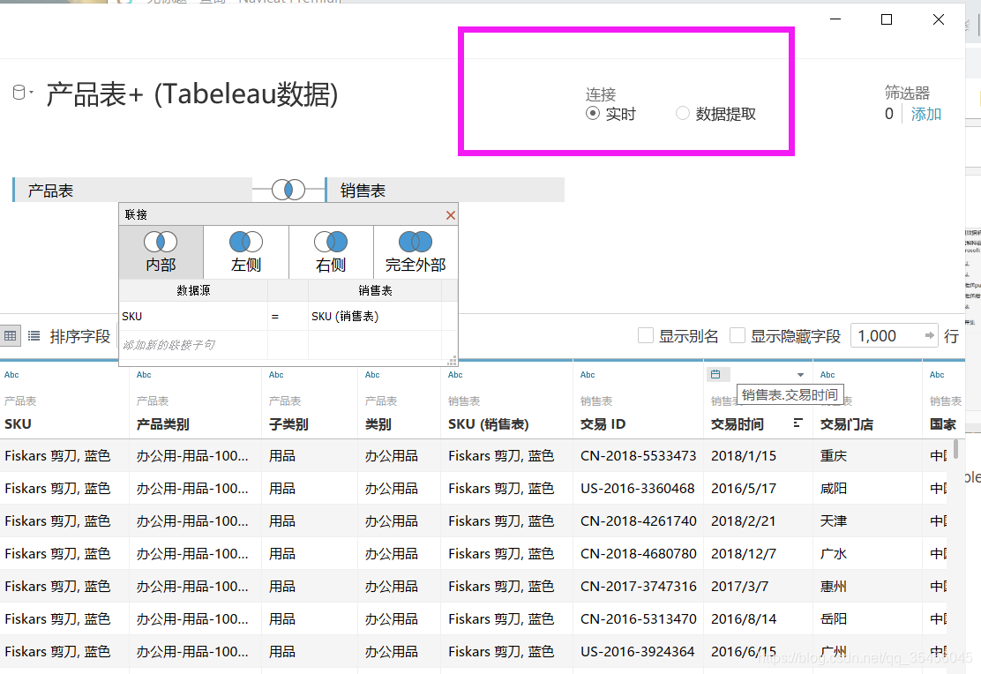Click the sort icon on 交易时间 column

798,423
